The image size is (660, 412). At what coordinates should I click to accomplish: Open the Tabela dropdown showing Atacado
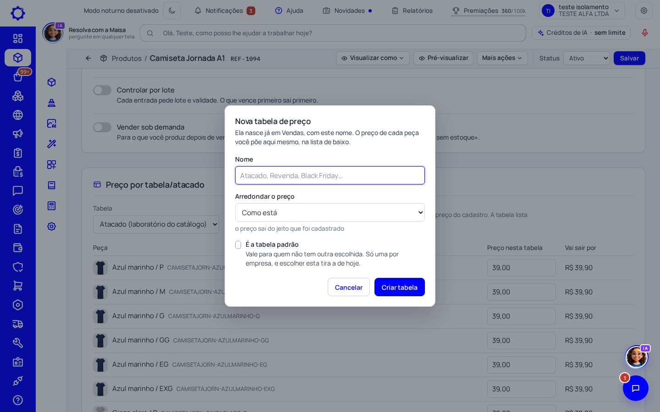[156, 224]
